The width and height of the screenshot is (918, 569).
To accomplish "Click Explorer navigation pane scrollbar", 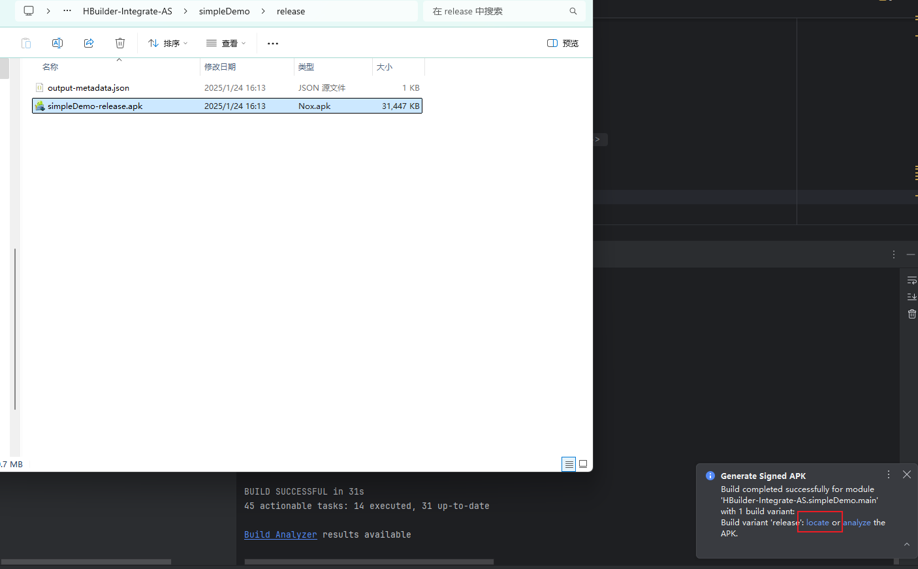I will tap(14, 329).
